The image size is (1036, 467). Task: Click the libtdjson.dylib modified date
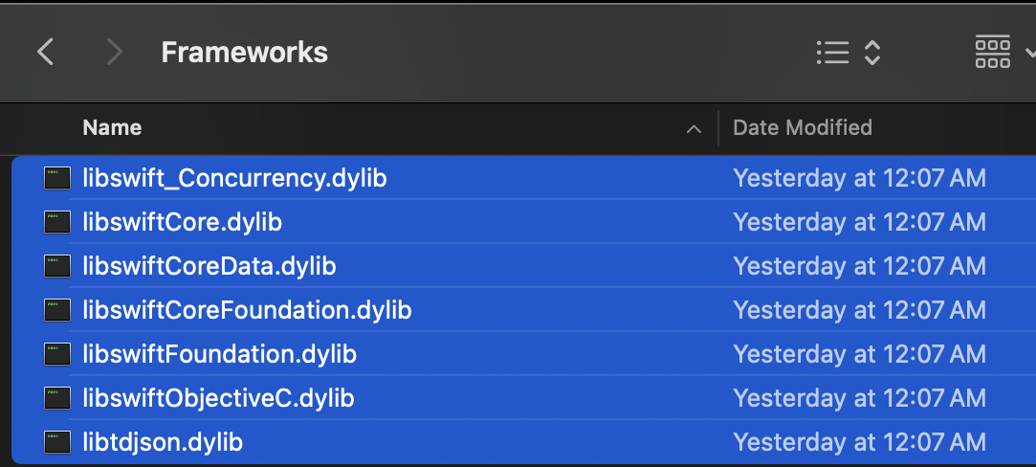(860, 442)
